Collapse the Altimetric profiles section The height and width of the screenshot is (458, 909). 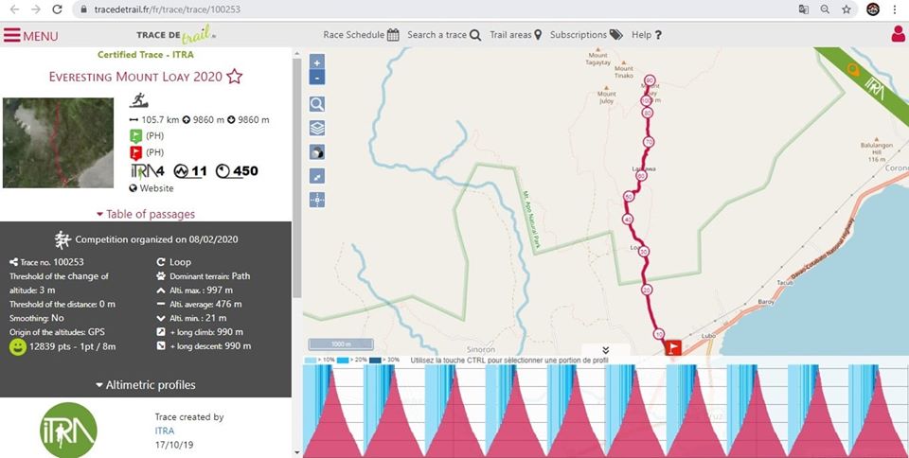[146, 385]
